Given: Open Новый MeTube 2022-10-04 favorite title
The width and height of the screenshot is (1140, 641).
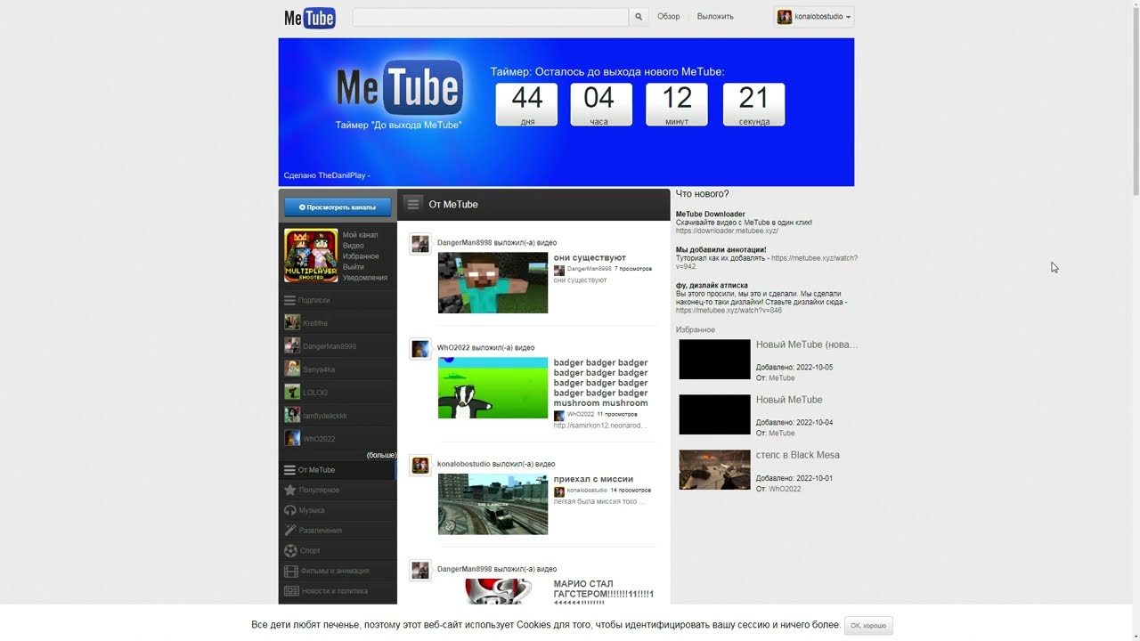Looking at the screenshot, I should pos(789,401).
